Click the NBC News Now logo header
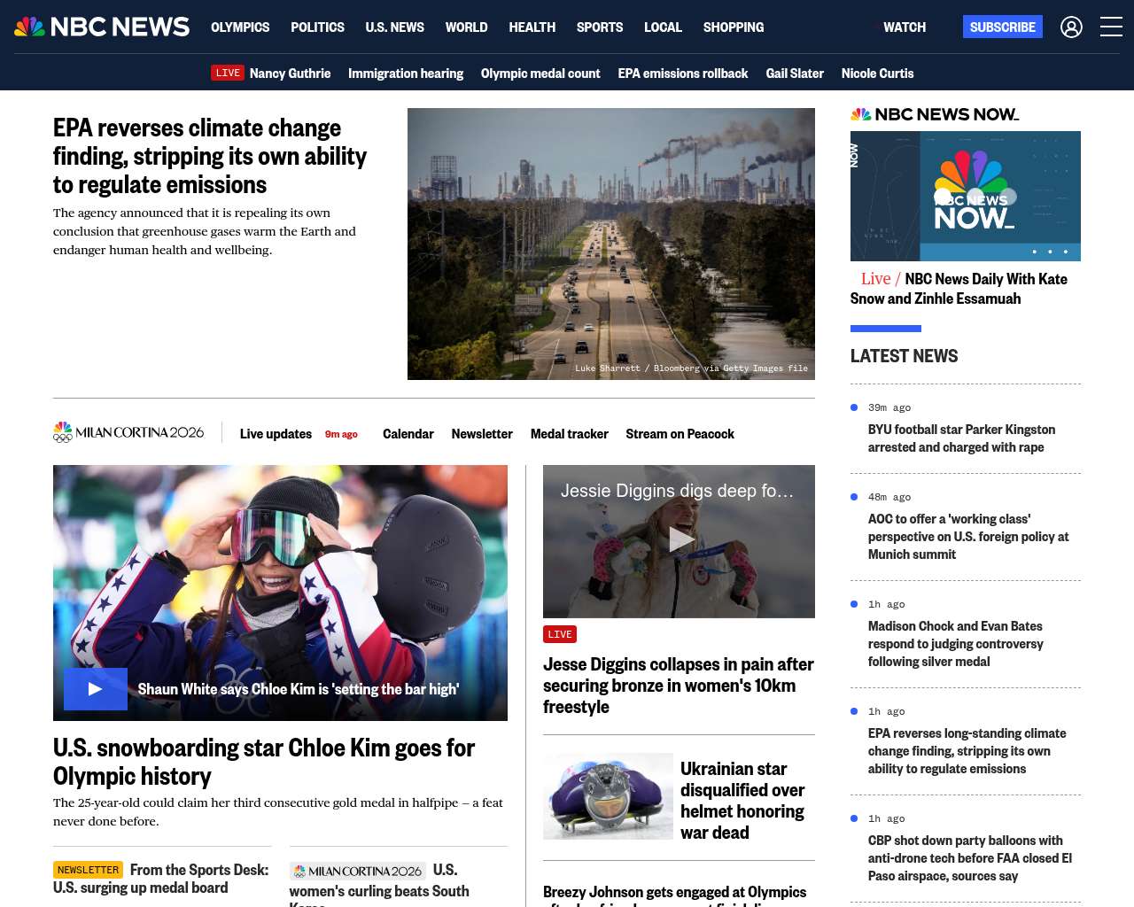Image resolution: width=1134 pixels, height=907 pixels. pos(935,114)
